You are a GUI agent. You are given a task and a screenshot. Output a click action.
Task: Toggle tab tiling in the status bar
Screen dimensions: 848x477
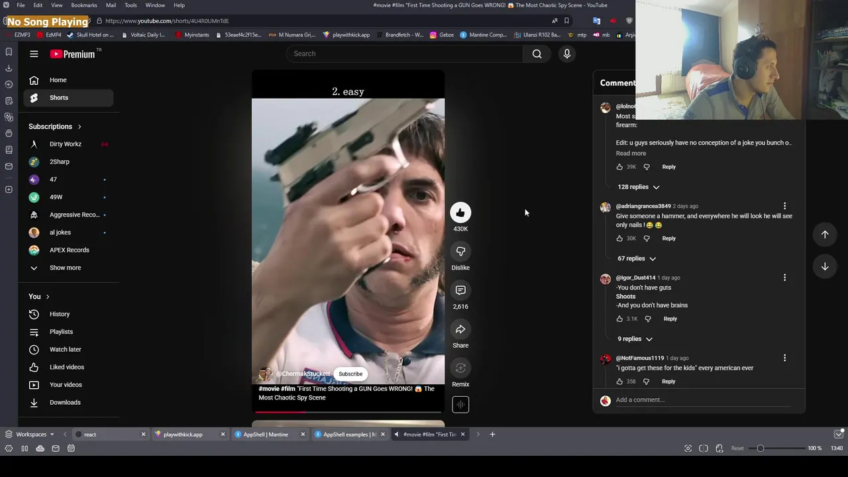(704, 449)
